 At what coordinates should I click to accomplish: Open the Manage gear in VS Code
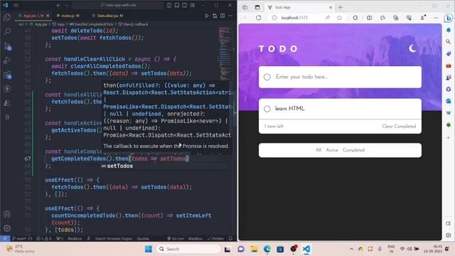click(7, 228)
